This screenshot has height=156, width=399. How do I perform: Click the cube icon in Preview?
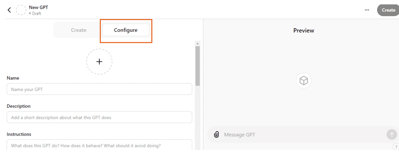(304, 80)
